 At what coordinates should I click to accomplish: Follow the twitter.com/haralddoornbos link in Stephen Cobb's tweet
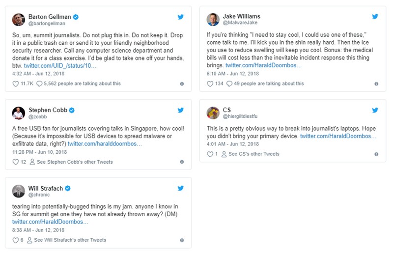105,144
